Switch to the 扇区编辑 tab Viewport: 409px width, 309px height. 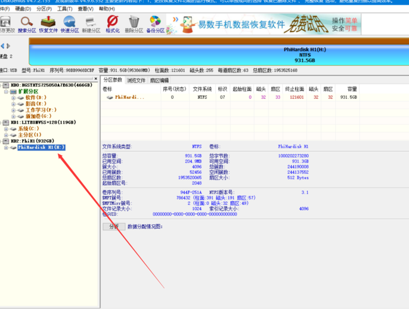159,80
